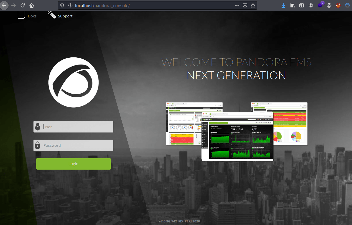Open the pie charts screenshot thumbnail
The width and height of the screenshot is (352, 225).
[290, 124]
